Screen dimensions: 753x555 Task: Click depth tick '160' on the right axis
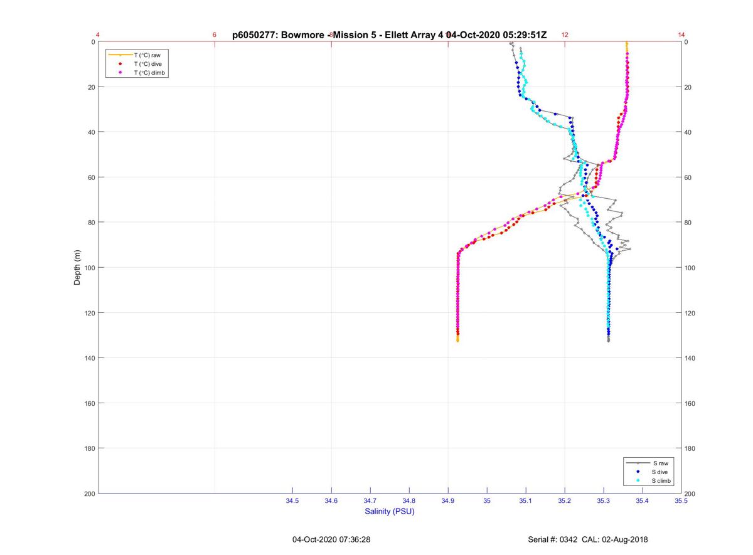(x=691, y=403)
